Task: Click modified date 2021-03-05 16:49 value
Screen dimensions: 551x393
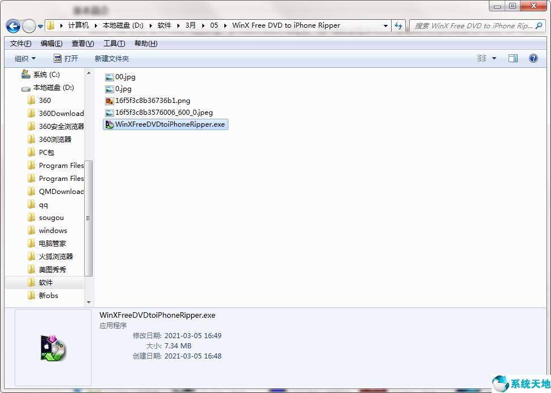Action: point(193,336)
